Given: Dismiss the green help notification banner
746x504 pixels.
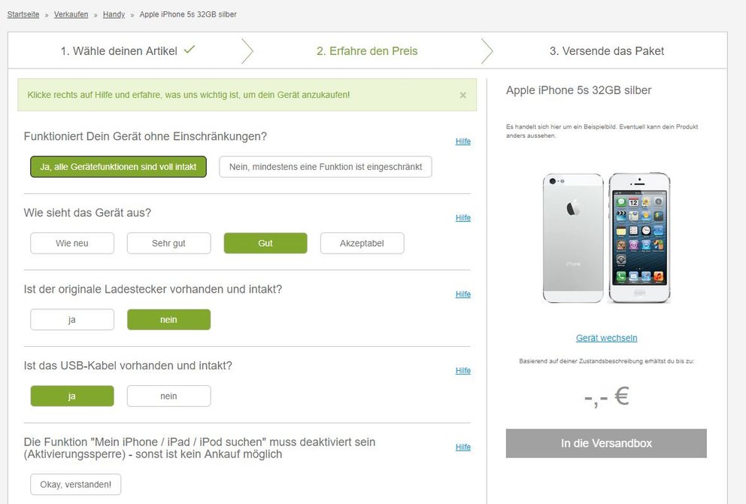Looking at the screenshot, I should point(463,96).
